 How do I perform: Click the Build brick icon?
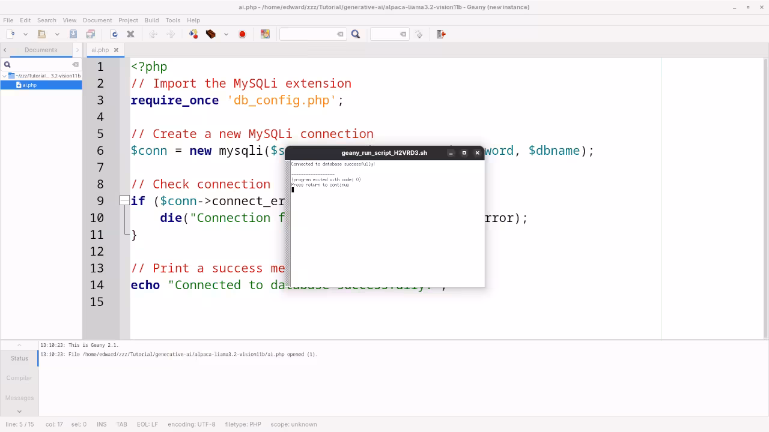(x=211, y=34)
